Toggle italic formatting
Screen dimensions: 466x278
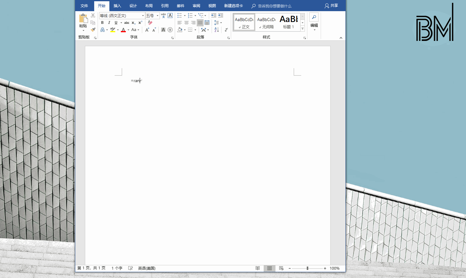point(109,23)
